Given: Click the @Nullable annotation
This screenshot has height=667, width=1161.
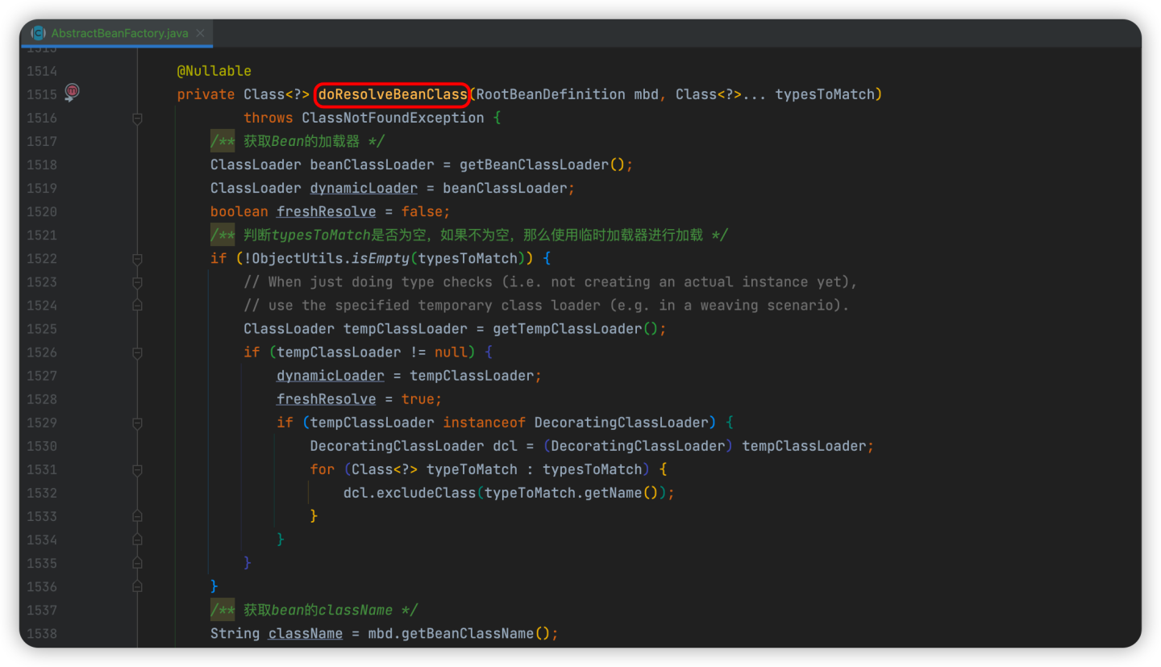Looking at the screenshot, I should click(x=214, y=71).
